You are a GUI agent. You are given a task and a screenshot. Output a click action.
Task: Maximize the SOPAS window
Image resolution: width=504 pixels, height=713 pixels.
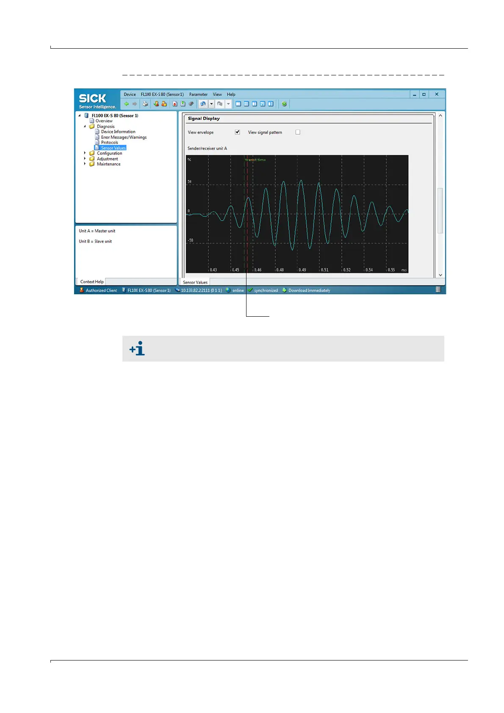point(424,94)
